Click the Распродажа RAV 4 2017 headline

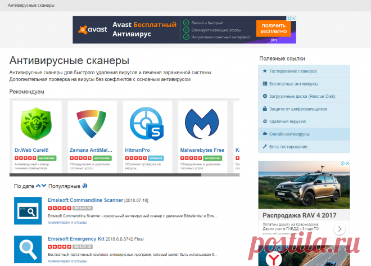click(299, 215)
